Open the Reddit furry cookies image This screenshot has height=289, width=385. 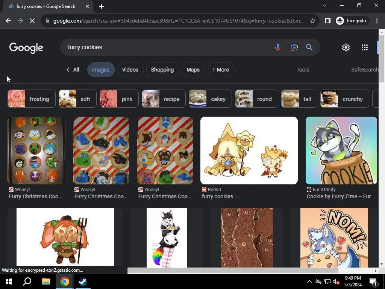point(249,151)
